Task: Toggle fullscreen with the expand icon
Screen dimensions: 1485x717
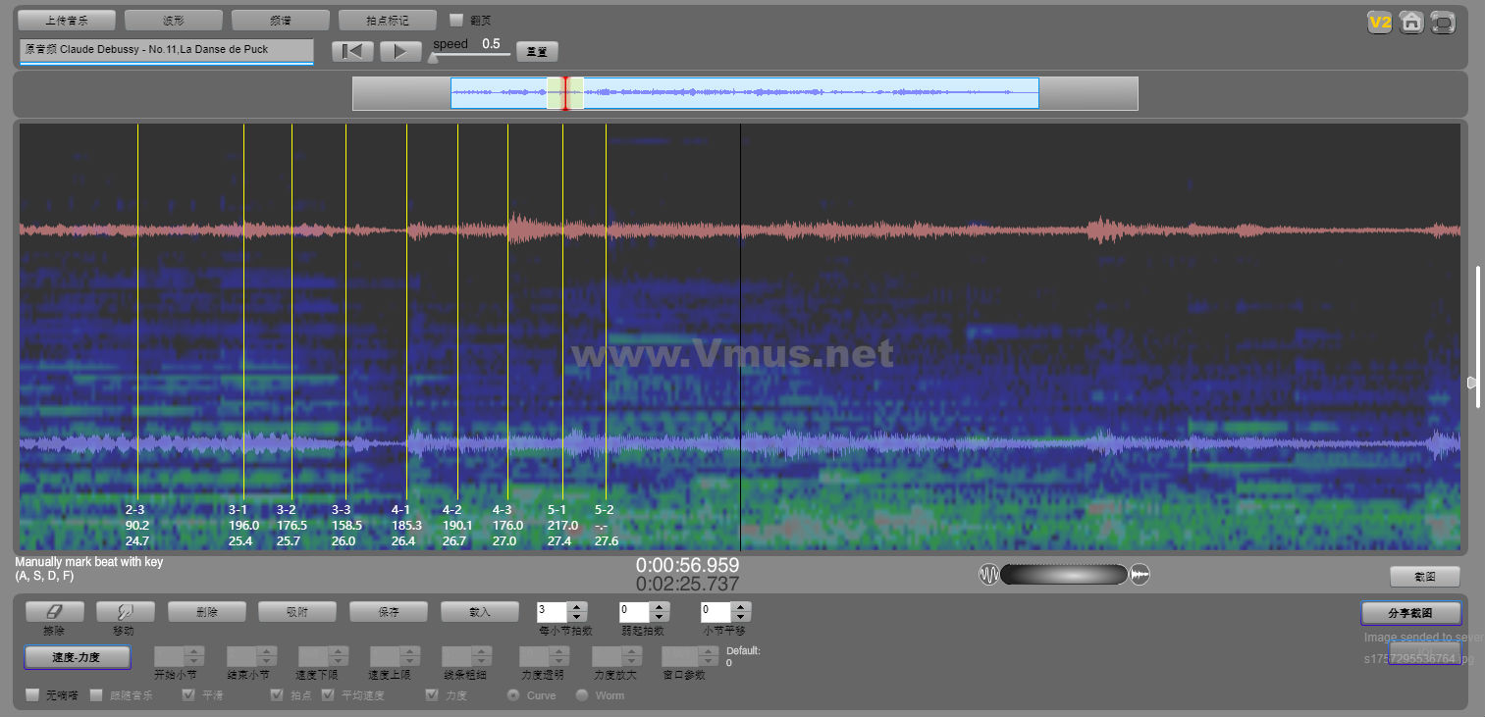Action: point(1443,22)
